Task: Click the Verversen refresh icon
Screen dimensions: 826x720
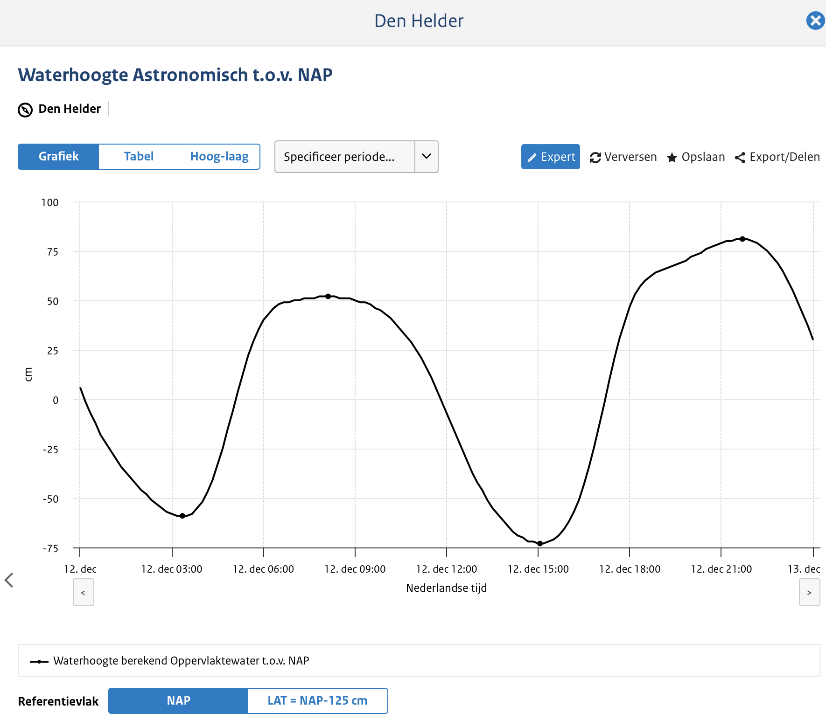Action: (595, 158)
